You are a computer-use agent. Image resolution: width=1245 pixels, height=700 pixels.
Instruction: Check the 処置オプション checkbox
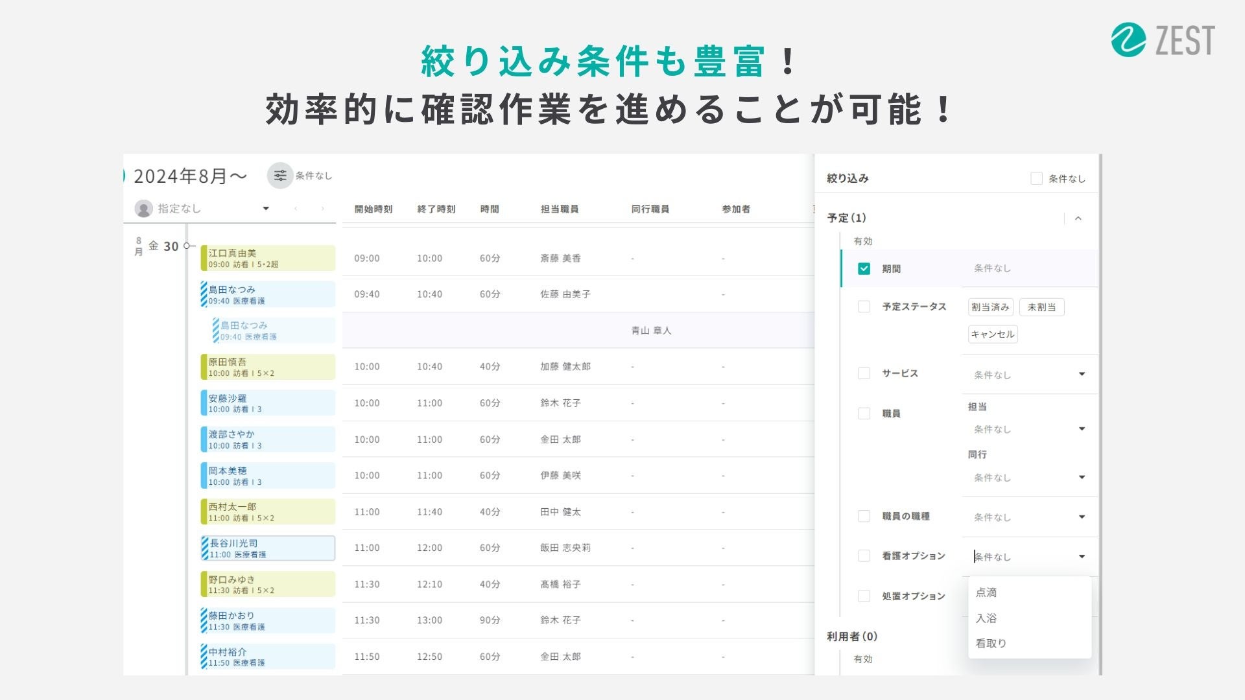pyautogui.click(x=864, y=596)
